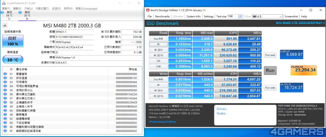Expand the Test size 1GB dropdown

(240, 16)
